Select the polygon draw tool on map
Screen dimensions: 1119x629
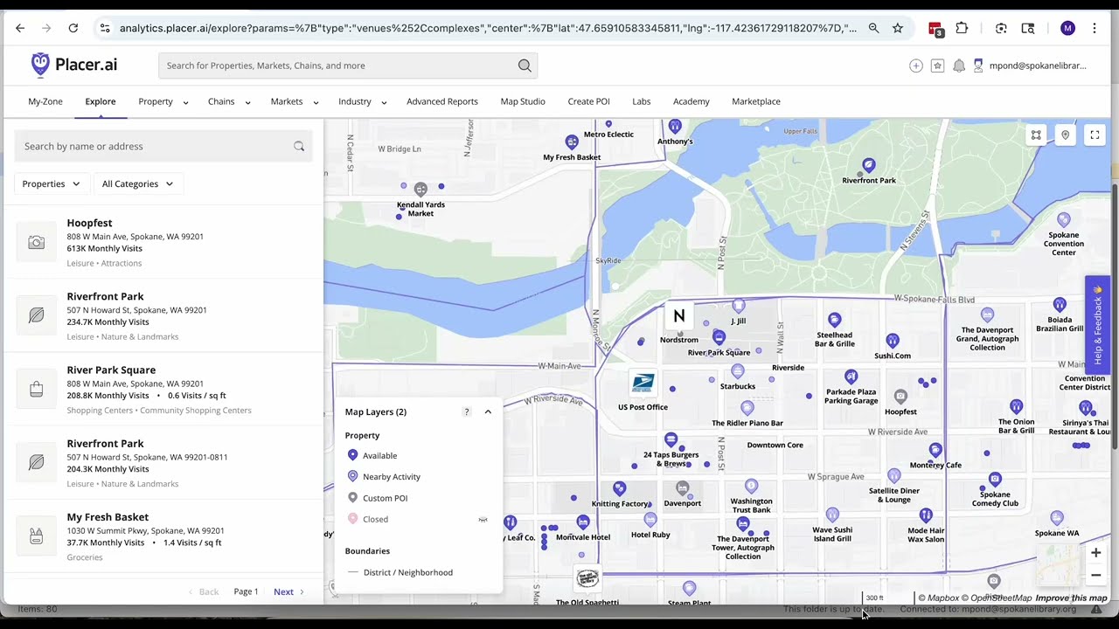(1036, 135)
